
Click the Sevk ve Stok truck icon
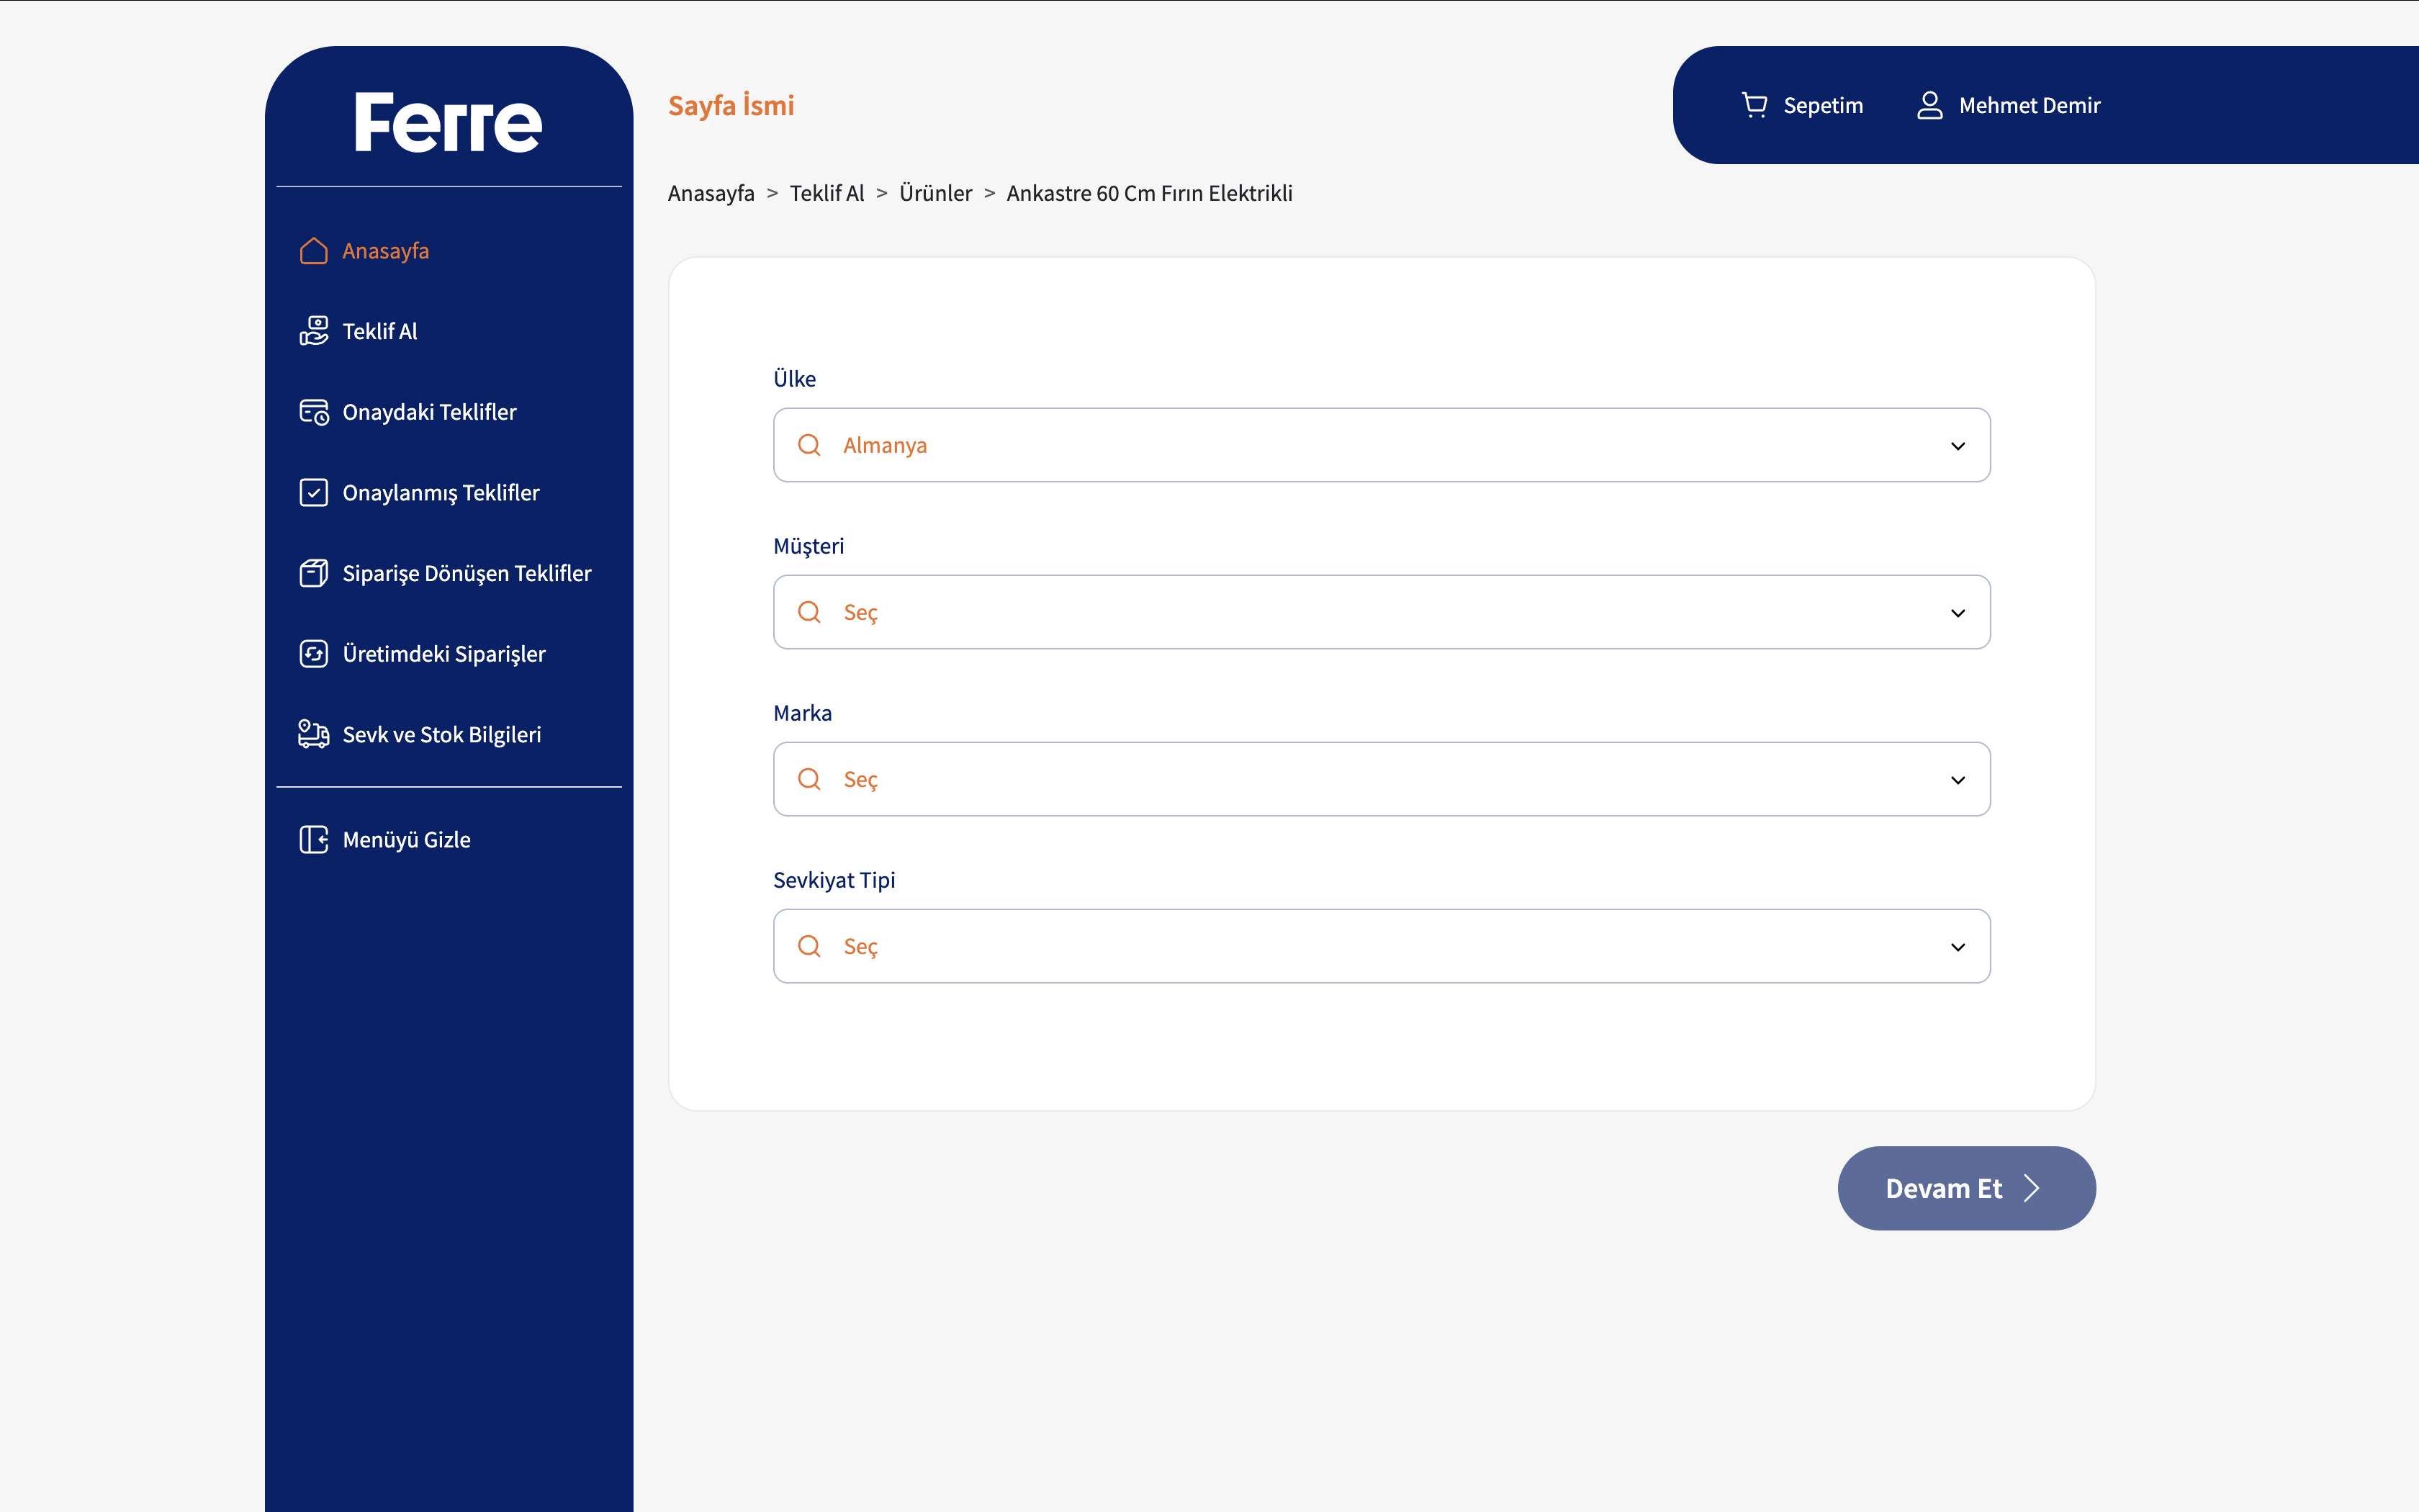coord(313,734)
